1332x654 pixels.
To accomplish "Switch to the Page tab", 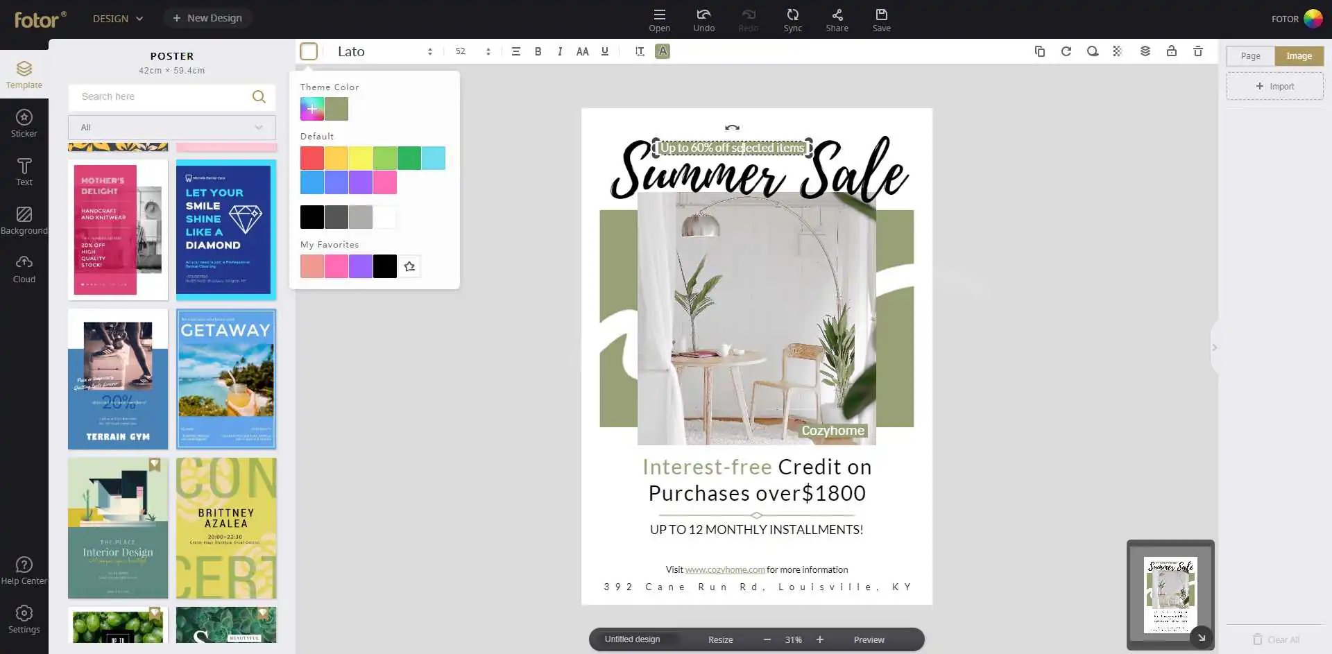I will tap(1250, 56).
